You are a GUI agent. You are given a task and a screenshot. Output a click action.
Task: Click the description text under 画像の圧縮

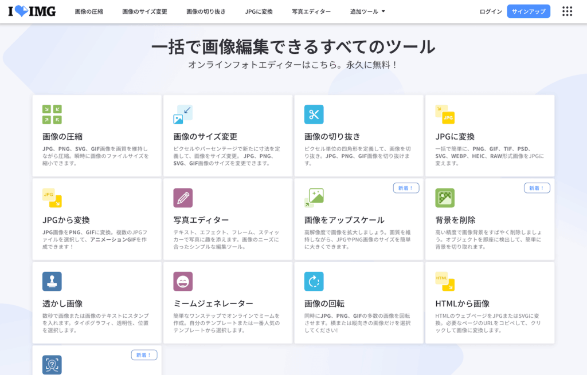(96, 156)
